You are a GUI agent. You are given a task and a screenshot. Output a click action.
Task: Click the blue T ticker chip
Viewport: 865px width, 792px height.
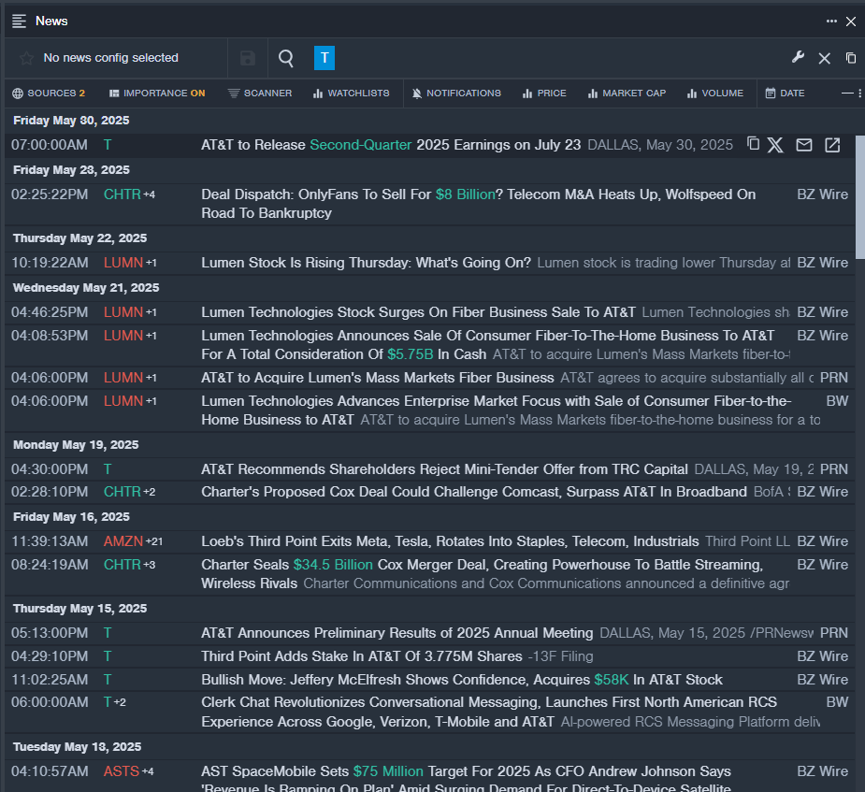[x=324, y=58]
